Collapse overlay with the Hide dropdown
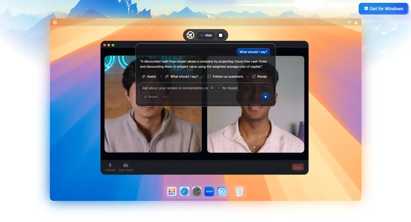Viewport: 411px width, 222px height. pos(206,35)
